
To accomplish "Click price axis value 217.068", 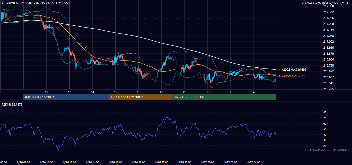I will 328,36.
